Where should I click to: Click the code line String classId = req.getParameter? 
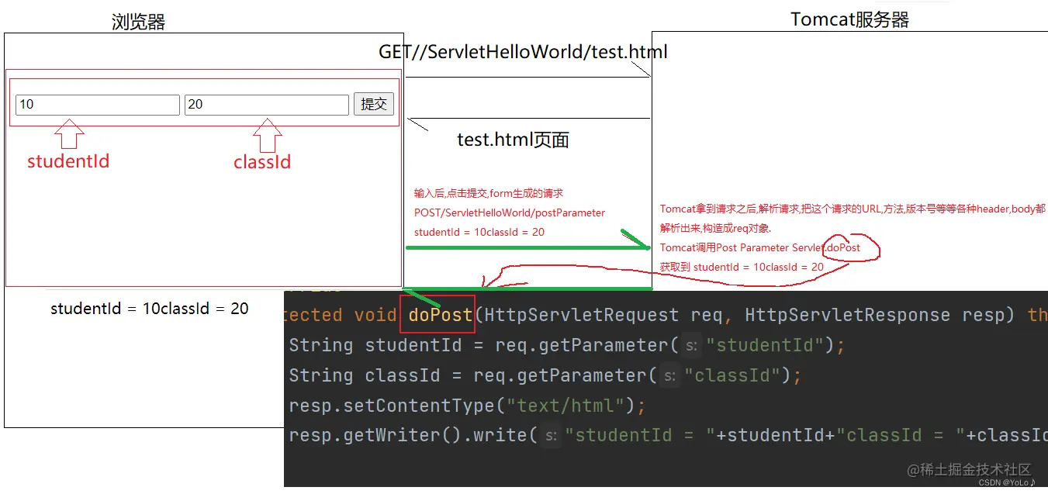click(545, 375)
